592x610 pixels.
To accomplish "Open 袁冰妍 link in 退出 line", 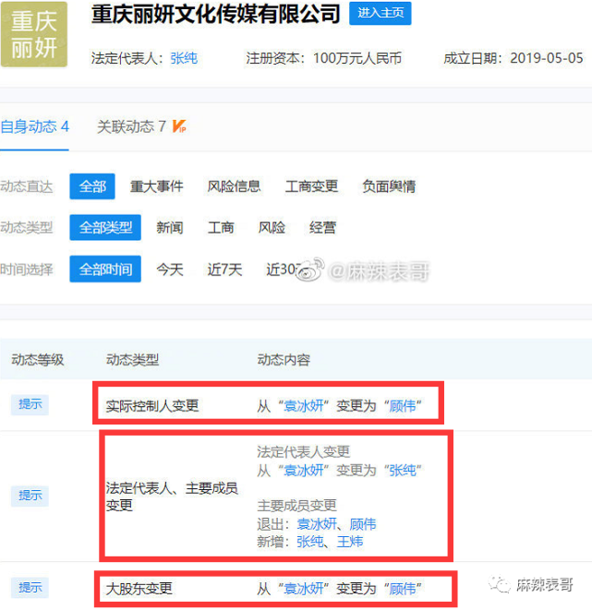I will pos(317,524).
